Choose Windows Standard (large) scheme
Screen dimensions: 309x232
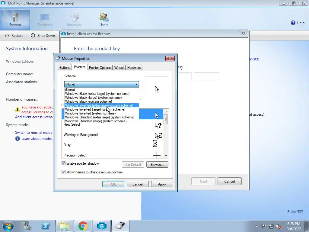(101, 121)
